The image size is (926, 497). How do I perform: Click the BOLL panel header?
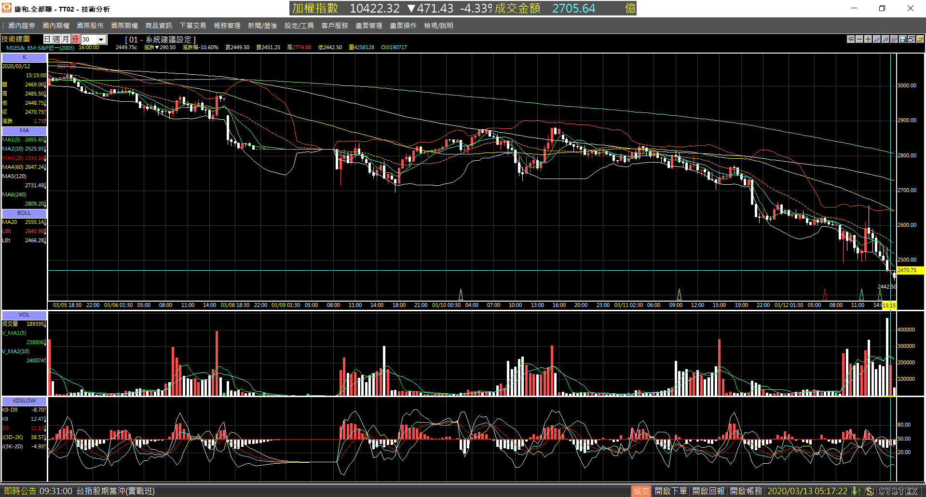(24, 213)
